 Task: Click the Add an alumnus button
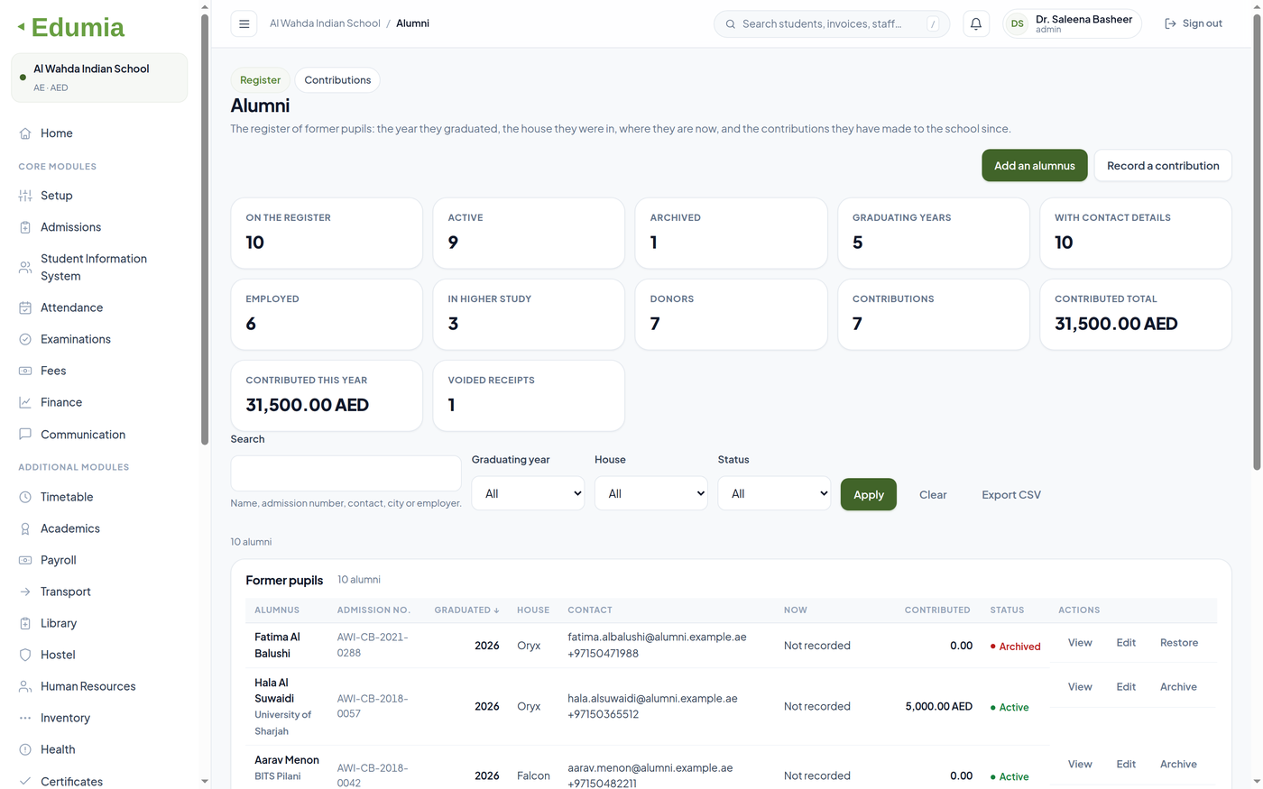1035,166
